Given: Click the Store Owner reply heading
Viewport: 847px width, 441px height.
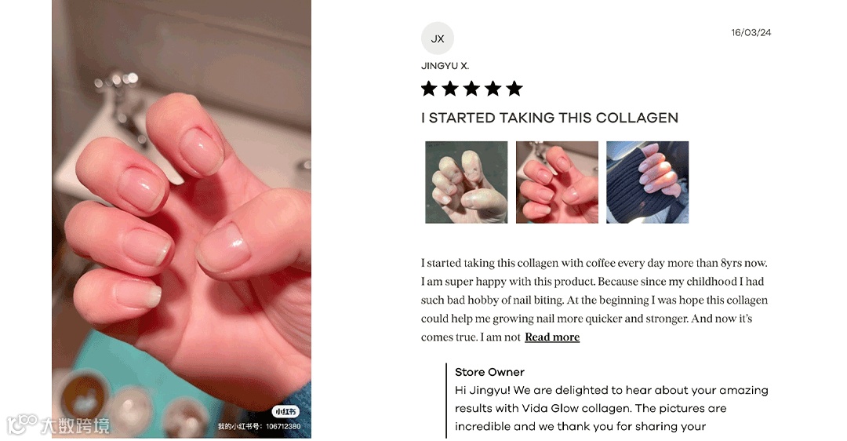Looking at the screenshot, I should pos(489,372).
